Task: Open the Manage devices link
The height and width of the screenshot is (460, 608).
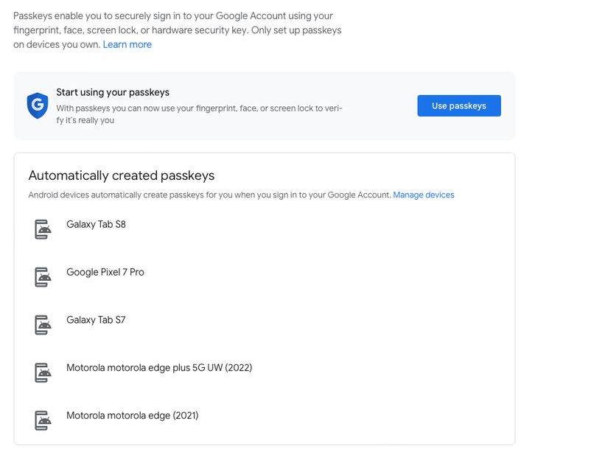Action: tap(423, 195)
